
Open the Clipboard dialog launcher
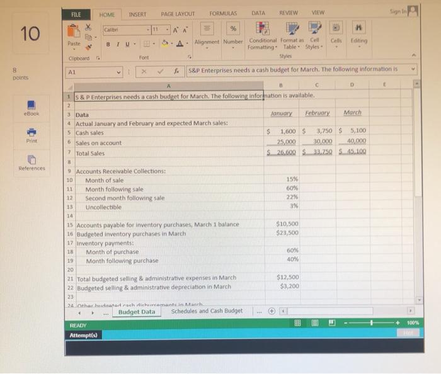tap(98, 58)
